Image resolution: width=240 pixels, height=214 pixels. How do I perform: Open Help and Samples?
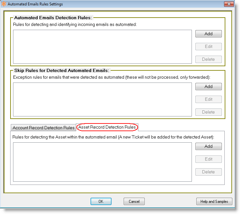coord(214,202)
